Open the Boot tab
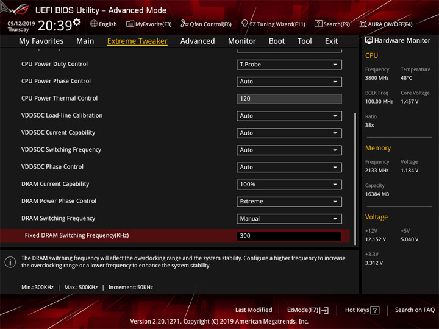The width and height of the screenshot is (439, 329). pyautogui.click(x=277, y=41)
